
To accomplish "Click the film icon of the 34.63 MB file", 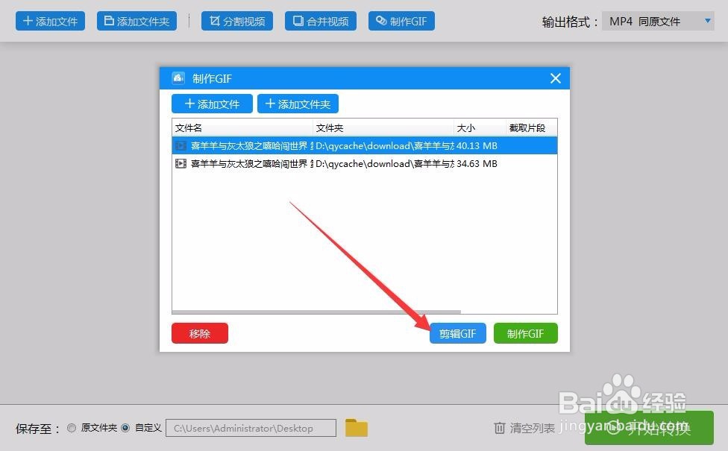I will tap(181, 164).
